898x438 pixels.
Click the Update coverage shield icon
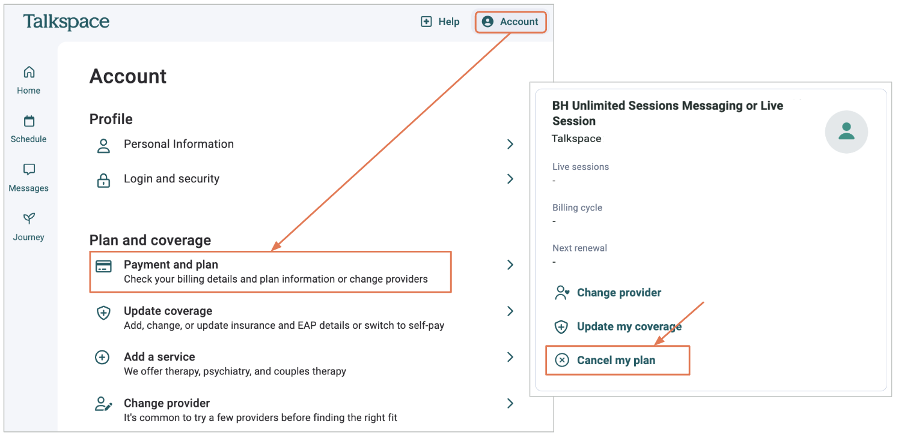pyautogui.click(x=103, y=313)
